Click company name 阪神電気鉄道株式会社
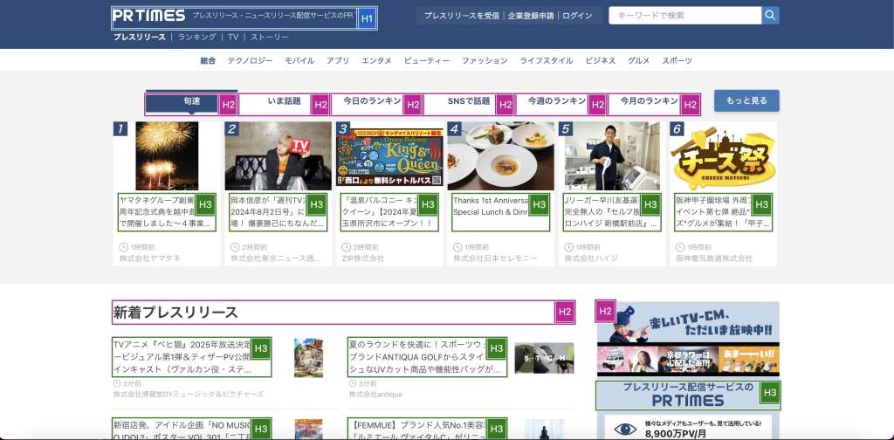The height and width of the screenshot is (440, 894). [x=714, y=258]
